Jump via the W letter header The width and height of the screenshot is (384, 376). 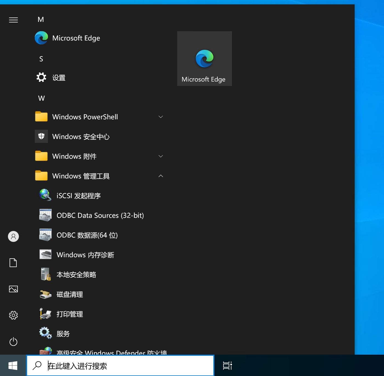41,98
